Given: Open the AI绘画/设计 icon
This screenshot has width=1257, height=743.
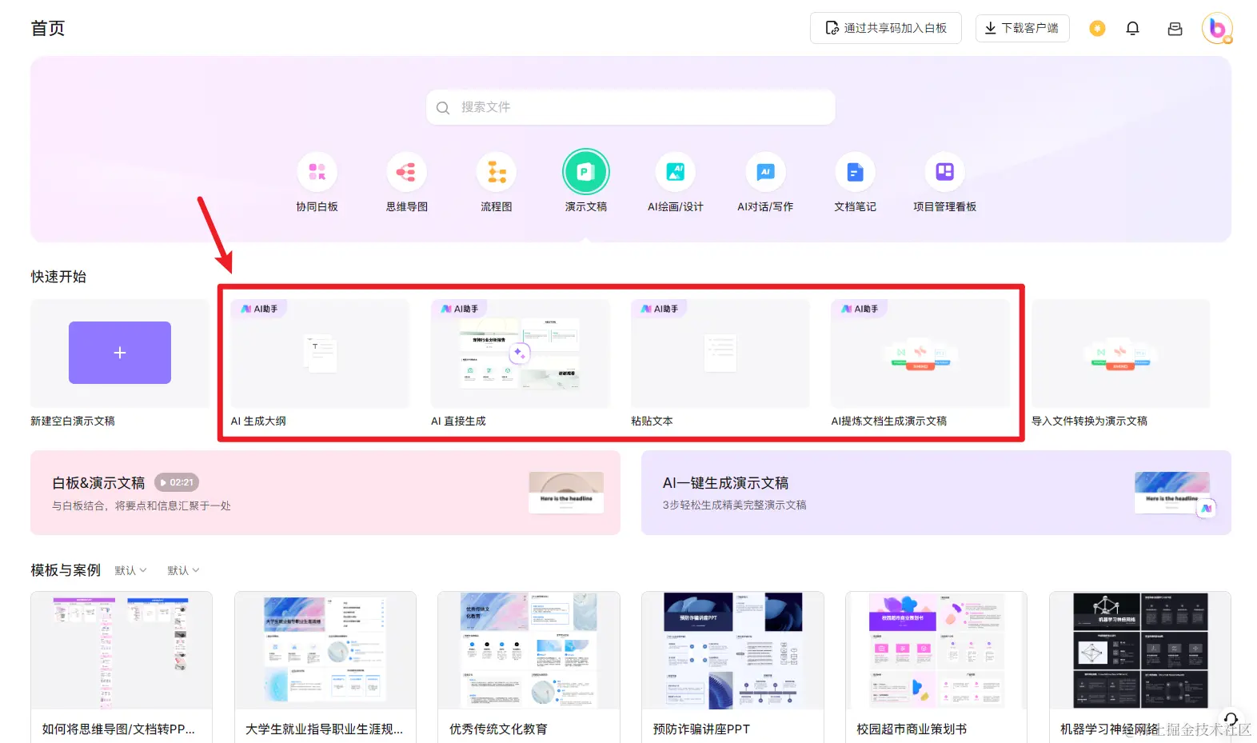Looking at the screenshot, I should click(676, 172).
